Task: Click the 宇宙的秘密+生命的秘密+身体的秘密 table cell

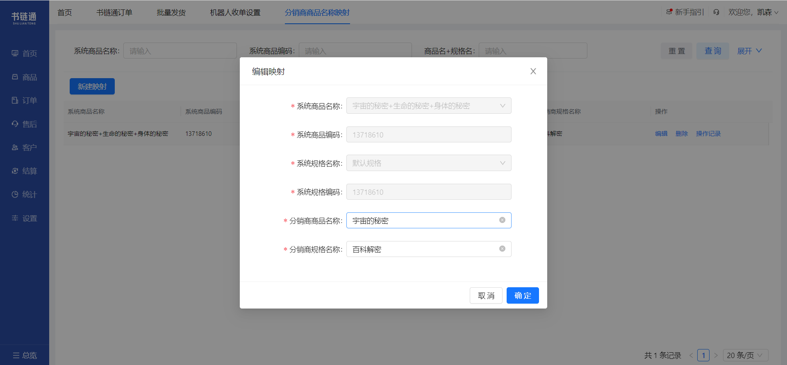Action: click(x=118, y=133)
